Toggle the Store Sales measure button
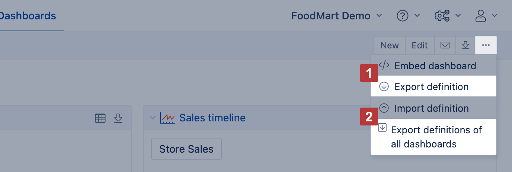Image resolution: width=512 pixels, height=172 pixels. tap(186, 149)
